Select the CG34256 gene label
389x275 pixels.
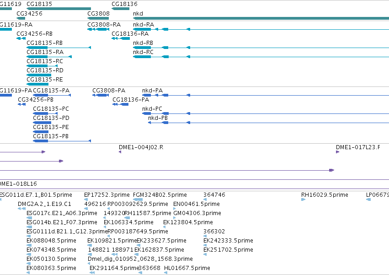point(29,13)
